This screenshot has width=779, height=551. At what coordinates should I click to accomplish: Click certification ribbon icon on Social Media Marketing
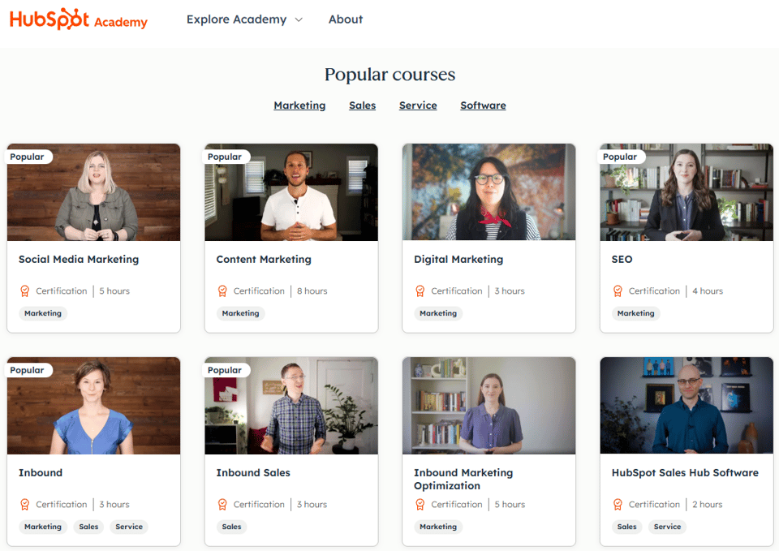pos(25,291)
